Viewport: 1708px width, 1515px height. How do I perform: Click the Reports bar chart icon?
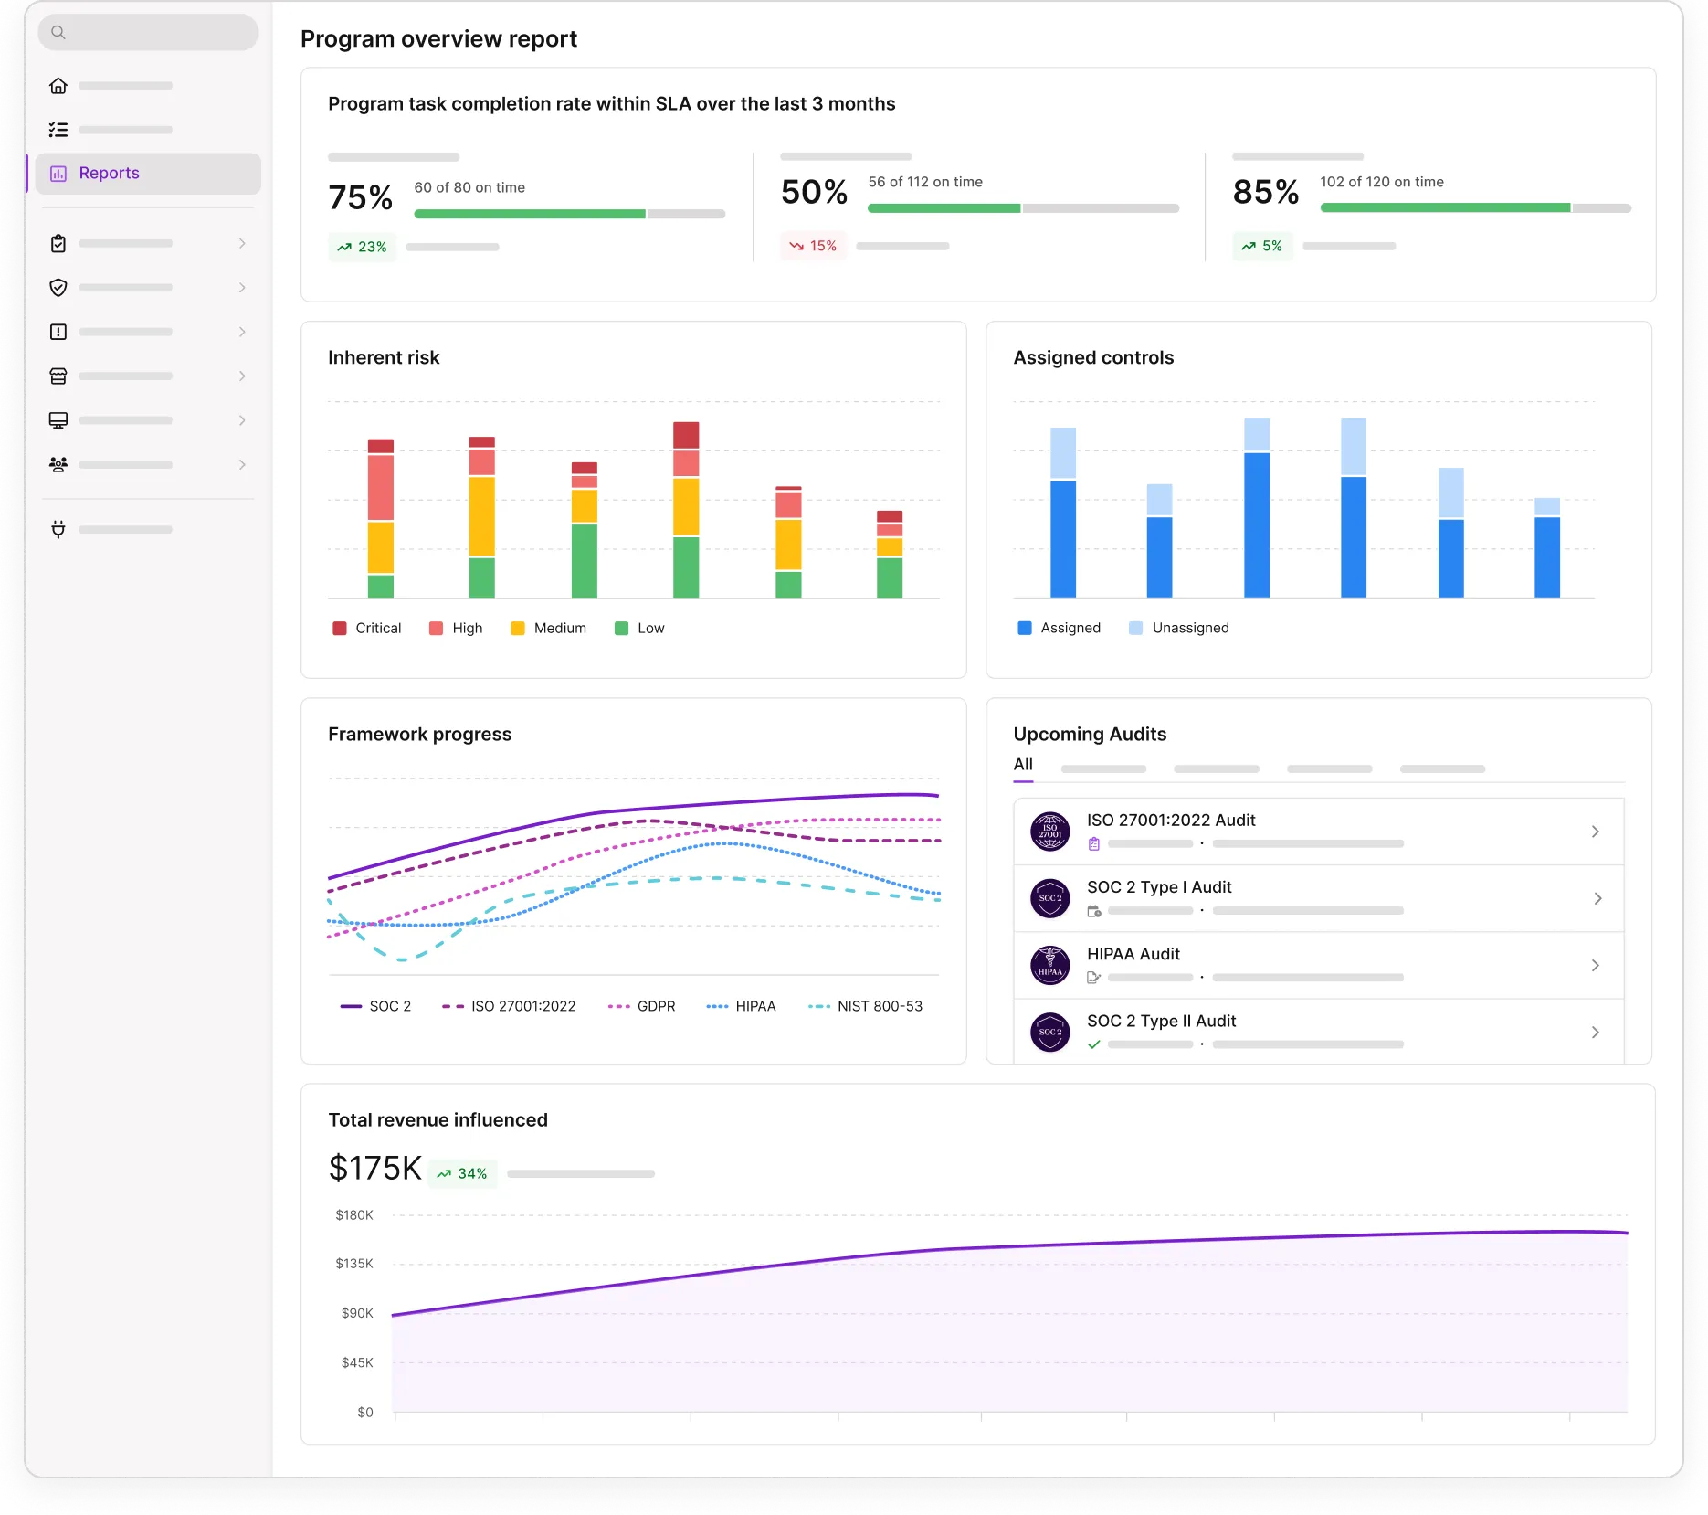(58, 174)
